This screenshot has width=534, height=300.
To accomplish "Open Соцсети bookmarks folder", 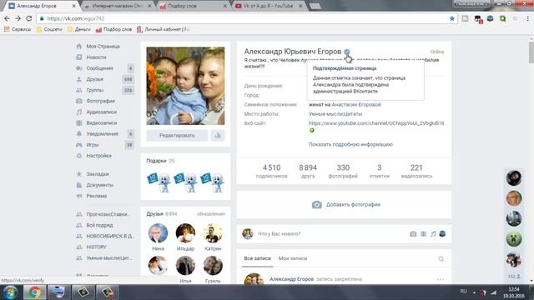I will click(49, 29).
